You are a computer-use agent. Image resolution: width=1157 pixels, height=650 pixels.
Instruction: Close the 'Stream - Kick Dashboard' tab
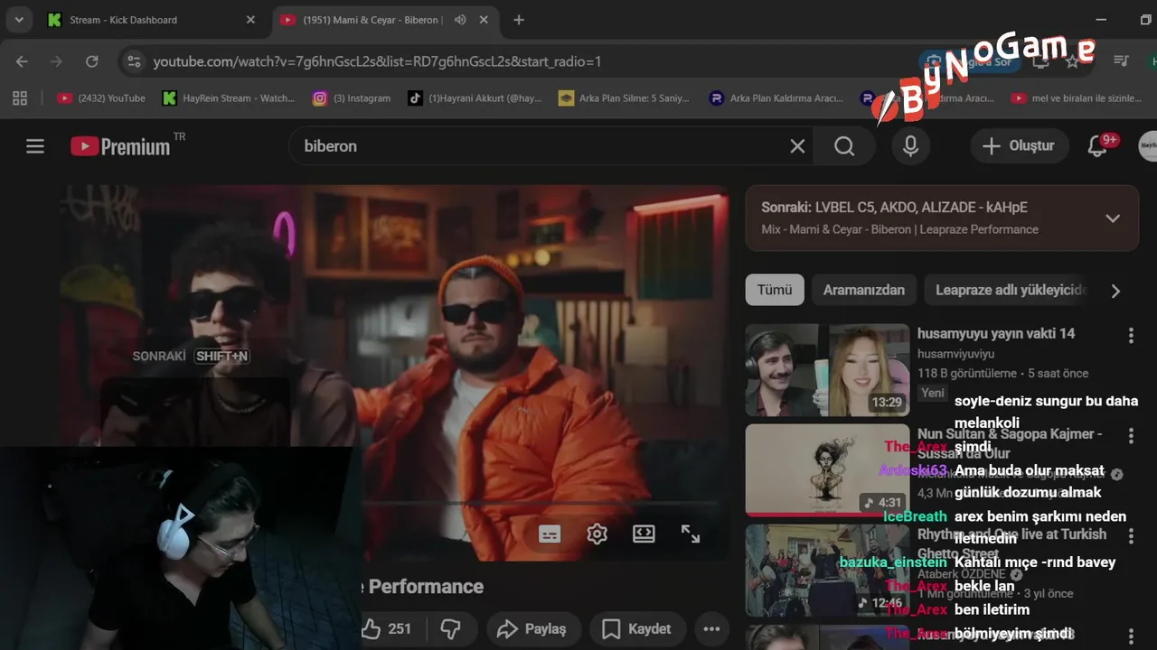pyautogui.click(x=250, y=20)
